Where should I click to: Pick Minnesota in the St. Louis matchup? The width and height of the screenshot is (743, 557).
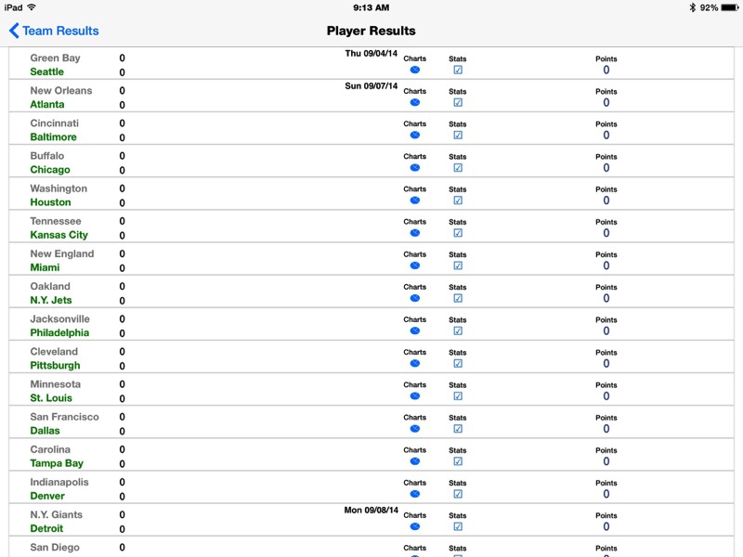[x=56, y=384]
